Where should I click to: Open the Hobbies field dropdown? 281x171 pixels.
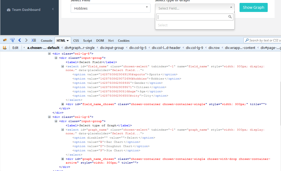[x=110, y=8]
